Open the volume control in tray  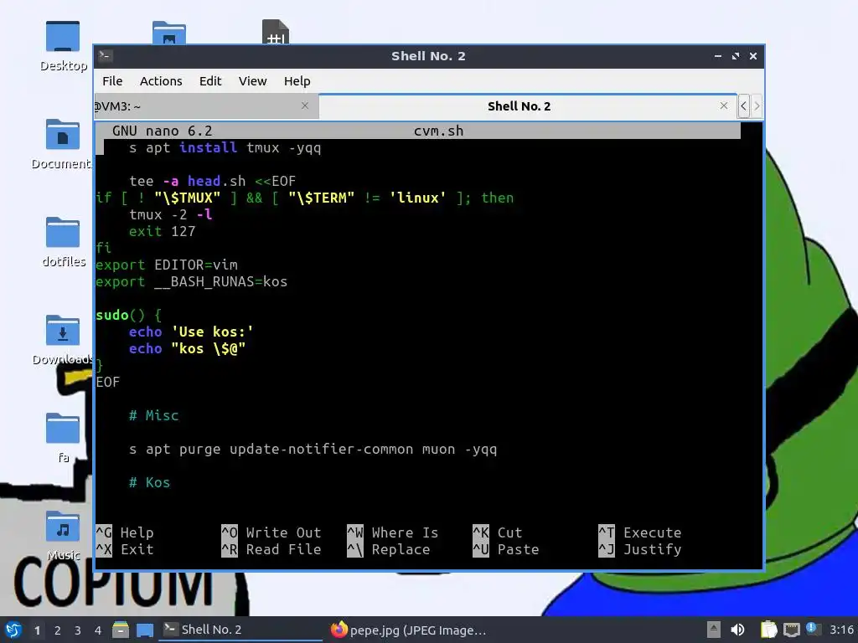tap(737, 630)
